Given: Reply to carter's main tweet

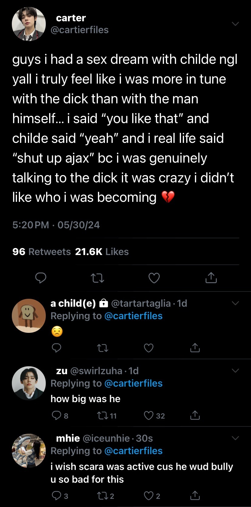Looking at the screenshot, I should click(x=41, y=278).
